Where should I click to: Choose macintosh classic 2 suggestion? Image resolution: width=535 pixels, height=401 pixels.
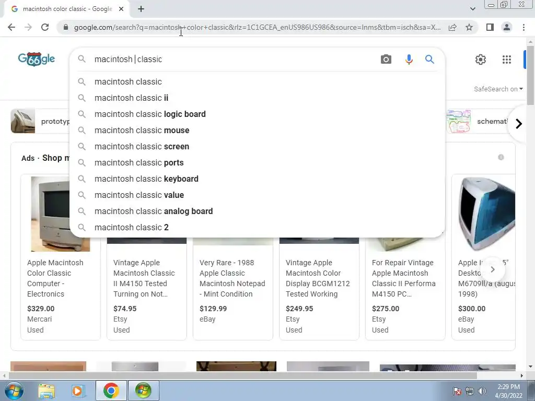[257, 228]
